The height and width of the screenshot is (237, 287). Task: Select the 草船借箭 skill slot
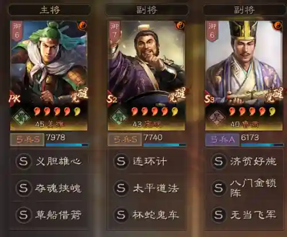tap(49, 215)
